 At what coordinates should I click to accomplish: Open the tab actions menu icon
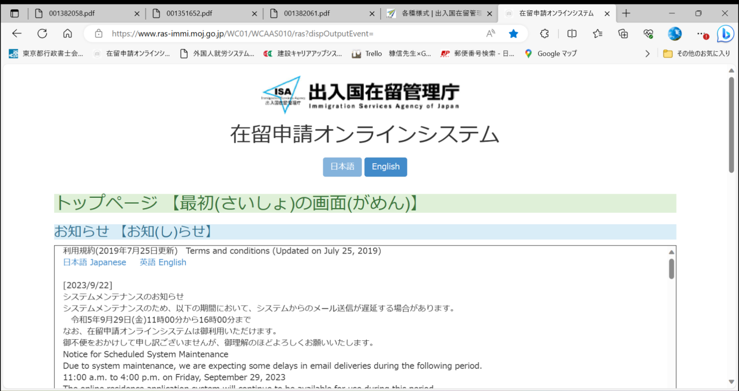14,13
